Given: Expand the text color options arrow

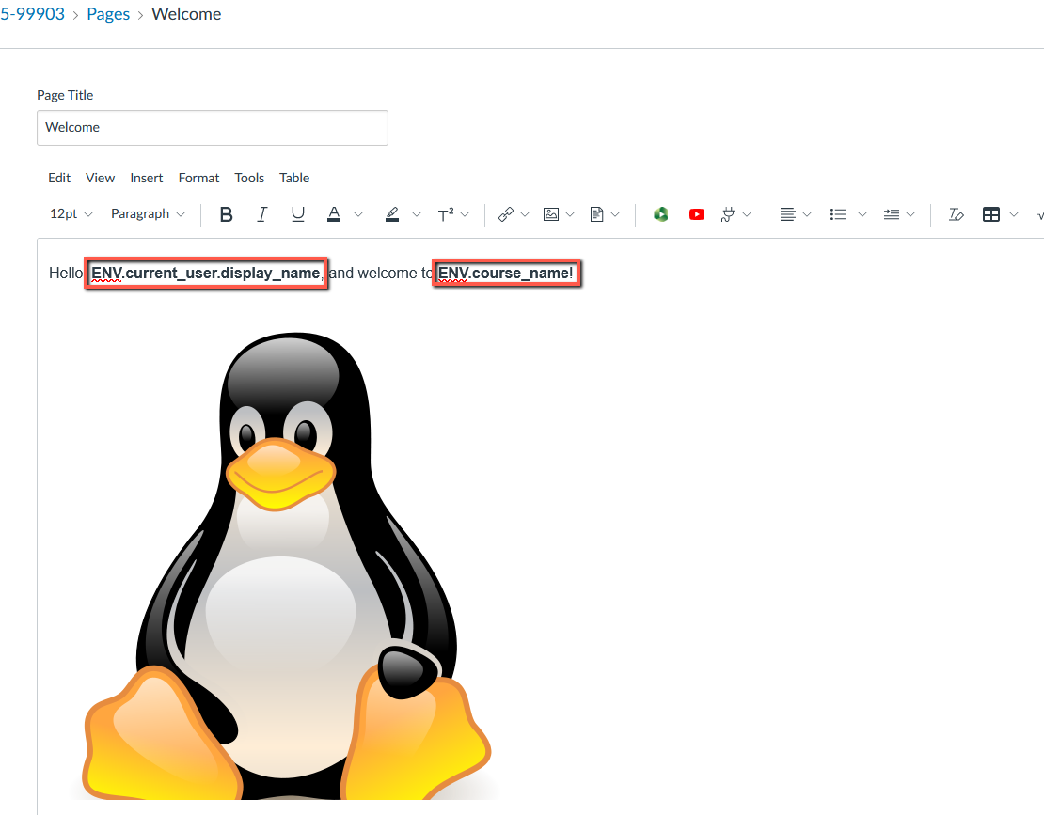Looking at the screenshot, I should tap(358, 214).
